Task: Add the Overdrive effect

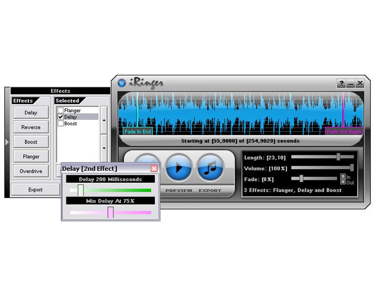Action: tap(31, 171)
